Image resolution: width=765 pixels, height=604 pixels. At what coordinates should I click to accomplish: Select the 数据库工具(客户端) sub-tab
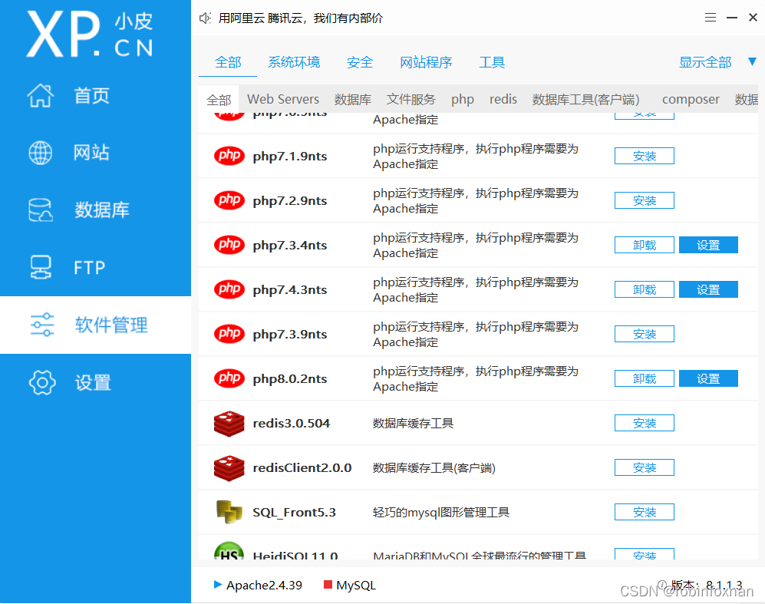tap(585, 99)
